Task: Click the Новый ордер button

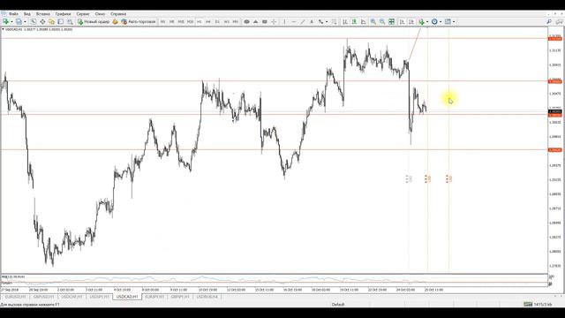Action: click(x=94, y=21)
